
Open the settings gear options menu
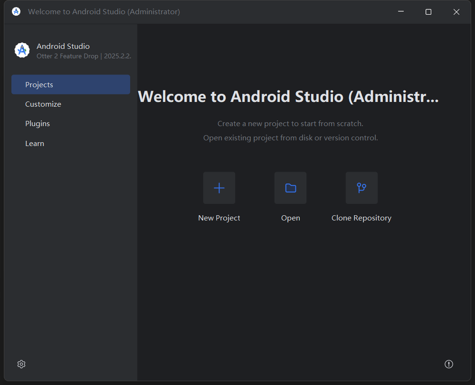tap(21, 364)
